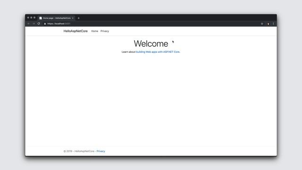Click the yellow minimize window dot
The width and height of the screenshot is (302, 170).
31,17
